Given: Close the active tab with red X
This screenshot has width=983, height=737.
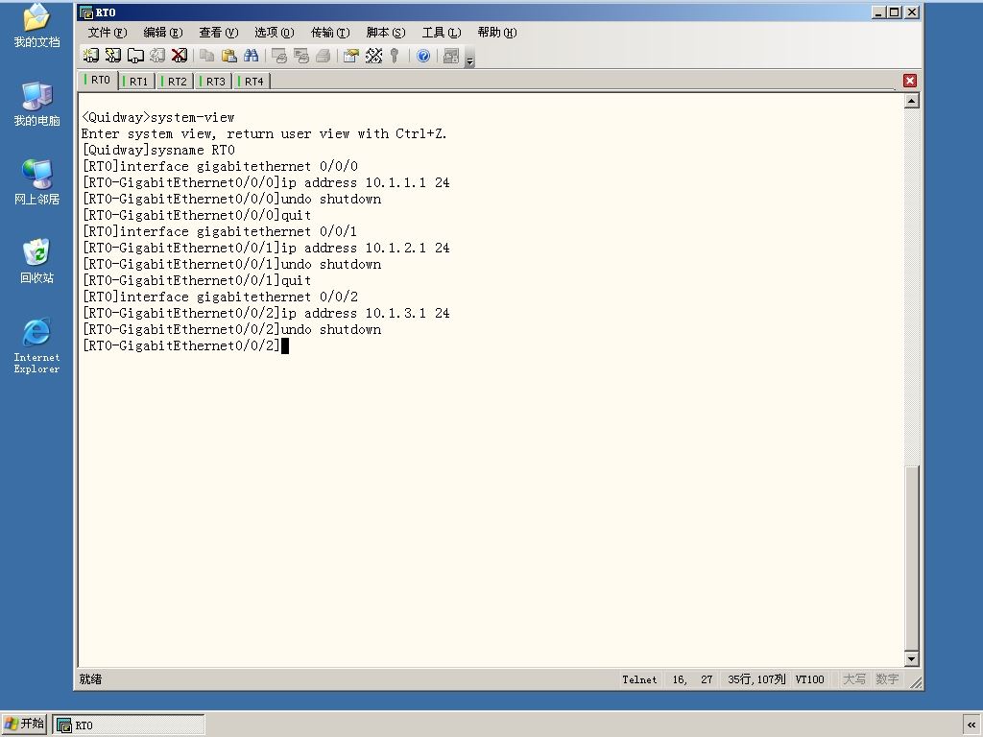Looking at the screenshot, I should tap(910, 81).
